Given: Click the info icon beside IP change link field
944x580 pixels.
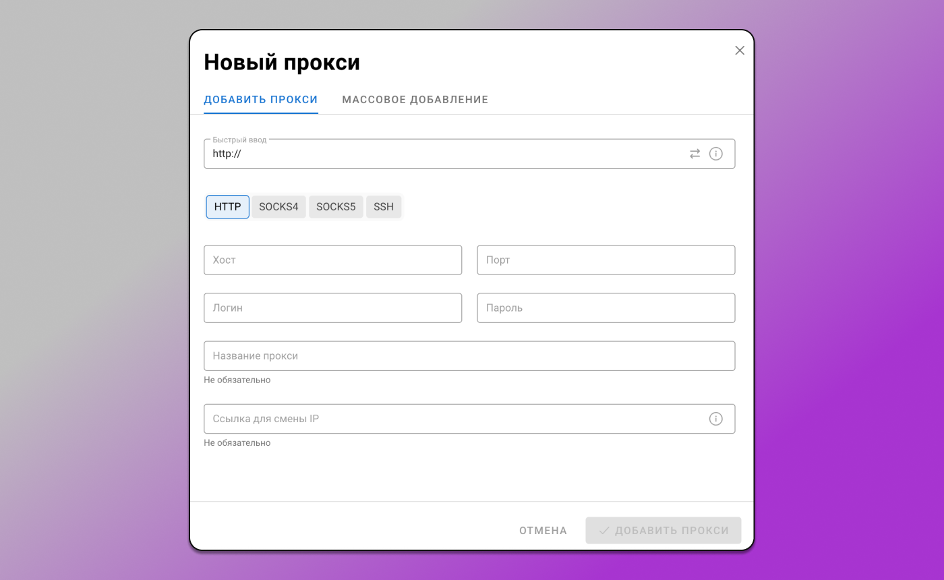Looking at the screenshot, I should coord(715,419).
